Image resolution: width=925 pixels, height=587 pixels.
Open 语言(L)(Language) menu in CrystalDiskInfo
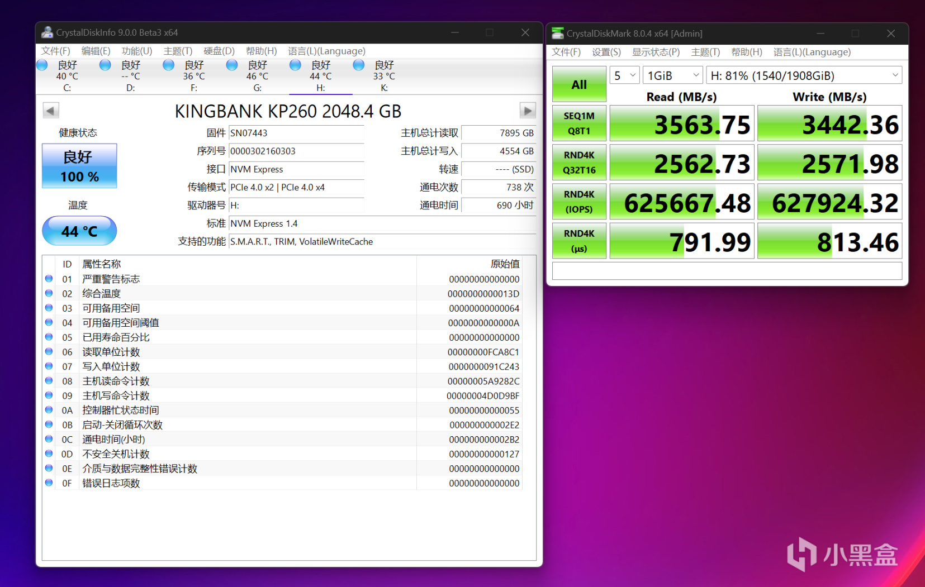pos(327,51)
